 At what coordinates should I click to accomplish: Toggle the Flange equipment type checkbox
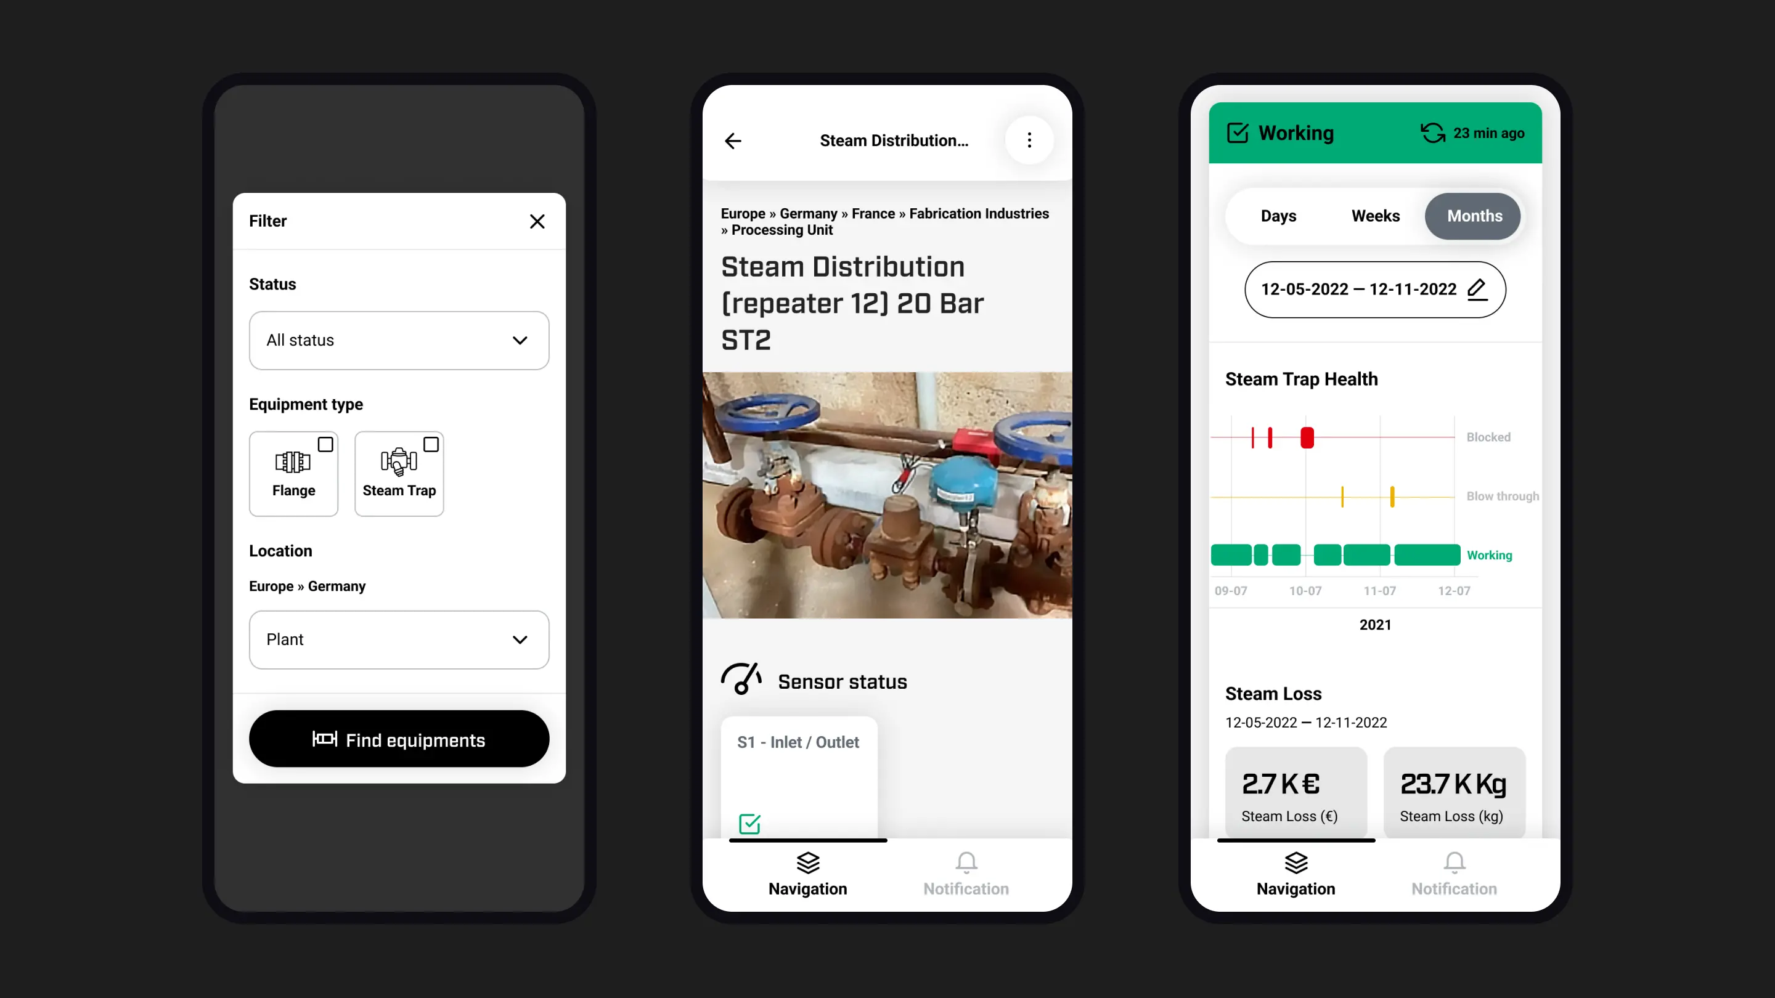point(325,444)
